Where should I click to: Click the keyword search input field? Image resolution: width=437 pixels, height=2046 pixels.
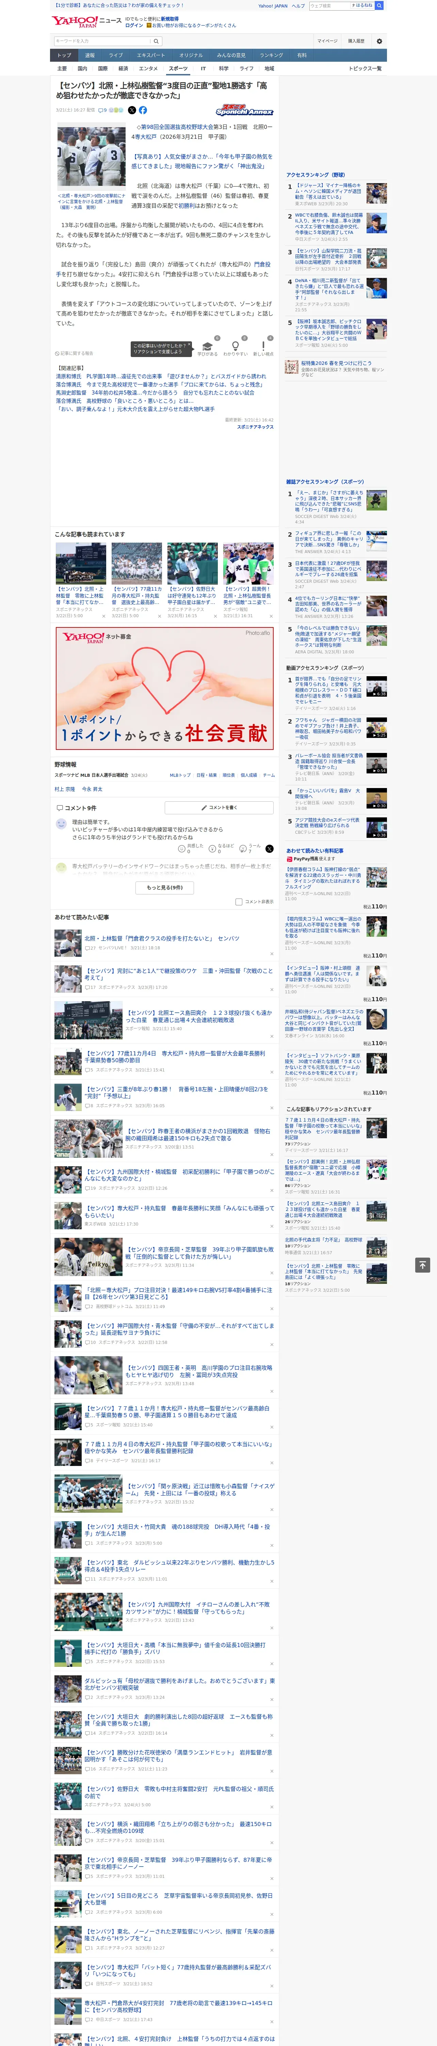click(102, 41)
